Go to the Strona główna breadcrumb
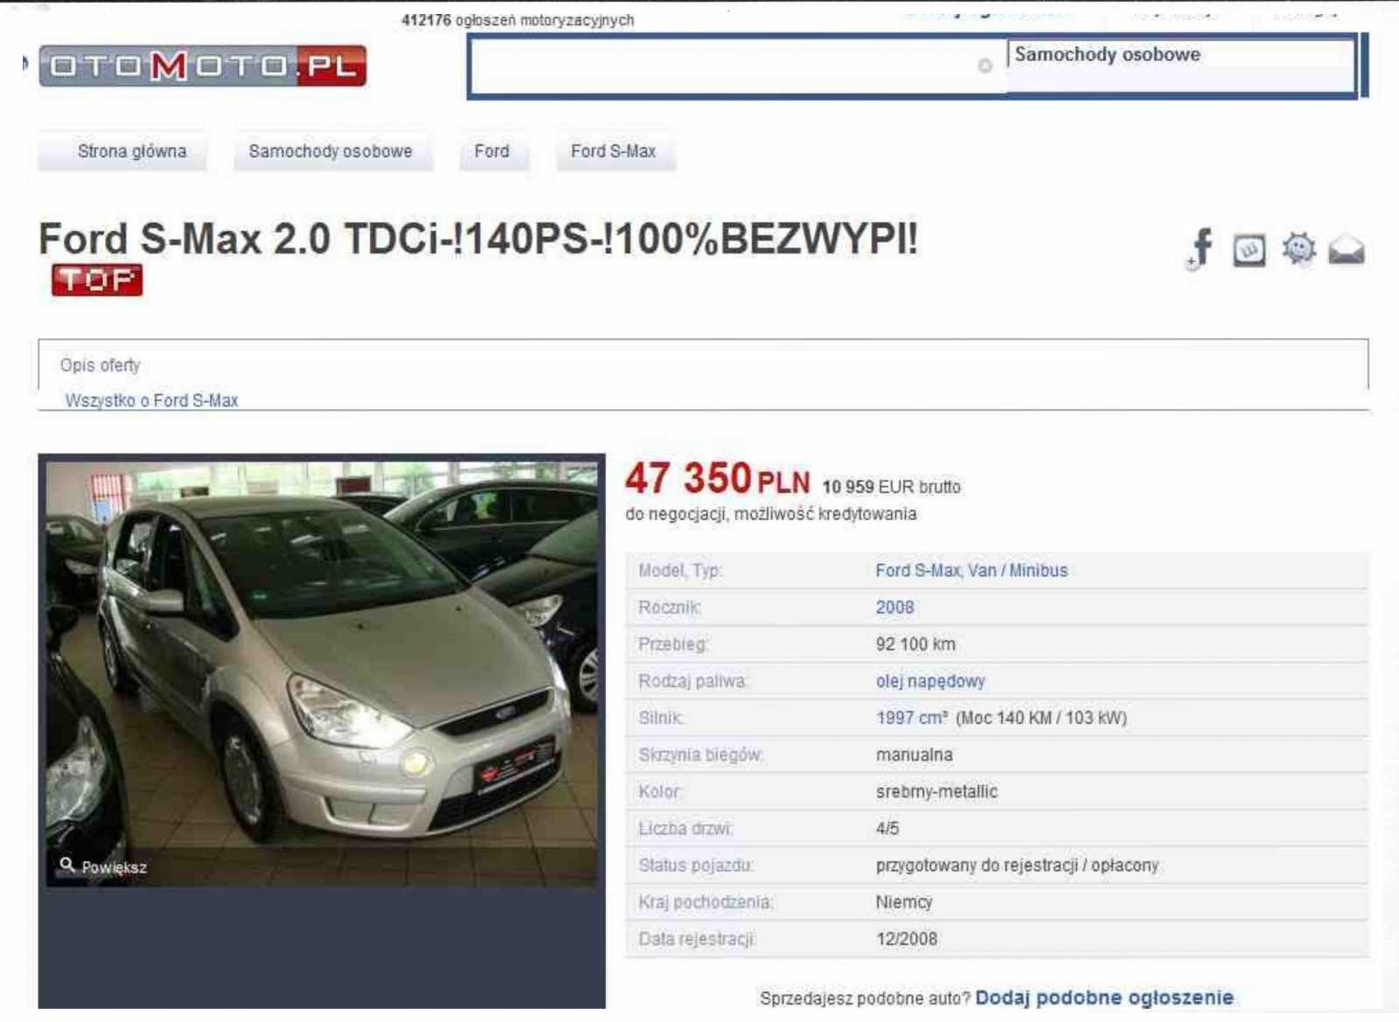The height and width of the screenshot is (1022, 1399). pyautogui.click(x=132, y=151)
